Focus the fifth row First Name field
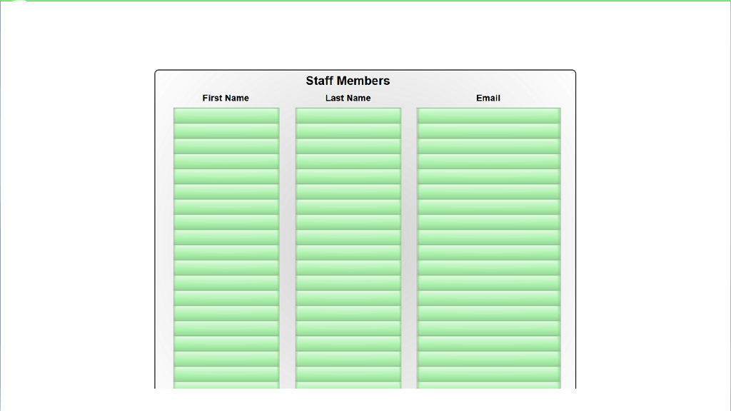The width and height of the screenshot is (731, 411). (226, 177)
